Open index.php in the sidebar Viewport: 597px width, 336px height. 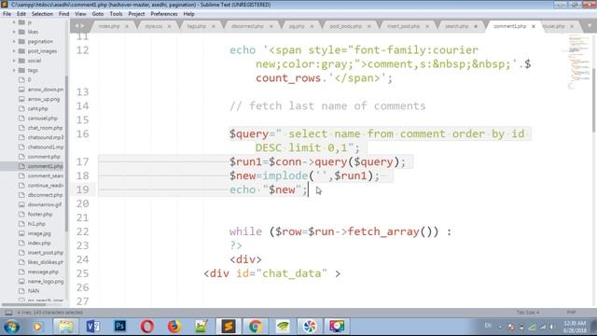(x=39, y=243)
